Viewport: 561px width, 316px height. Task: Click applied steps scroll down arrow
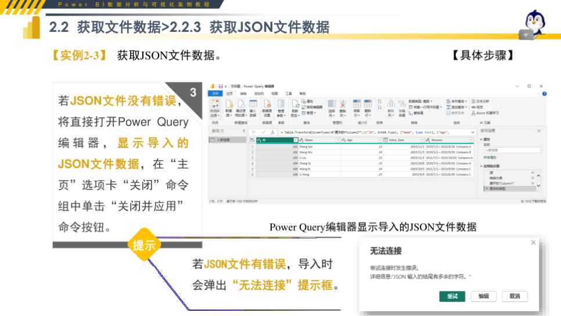538,186
